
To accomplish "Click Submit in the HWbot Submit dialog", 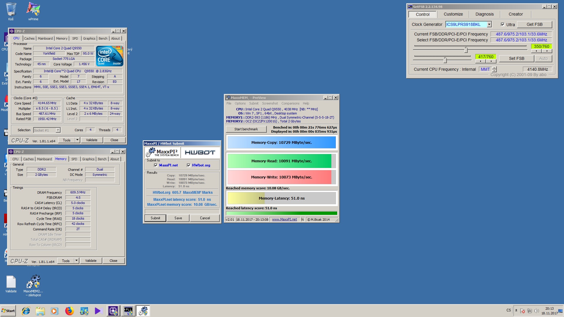I will (155, 218).
